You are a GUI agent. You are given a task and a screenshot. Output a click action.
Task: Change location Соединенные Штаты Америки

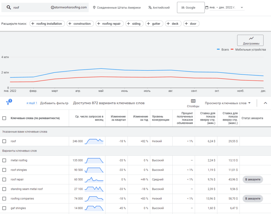(119, 8)
